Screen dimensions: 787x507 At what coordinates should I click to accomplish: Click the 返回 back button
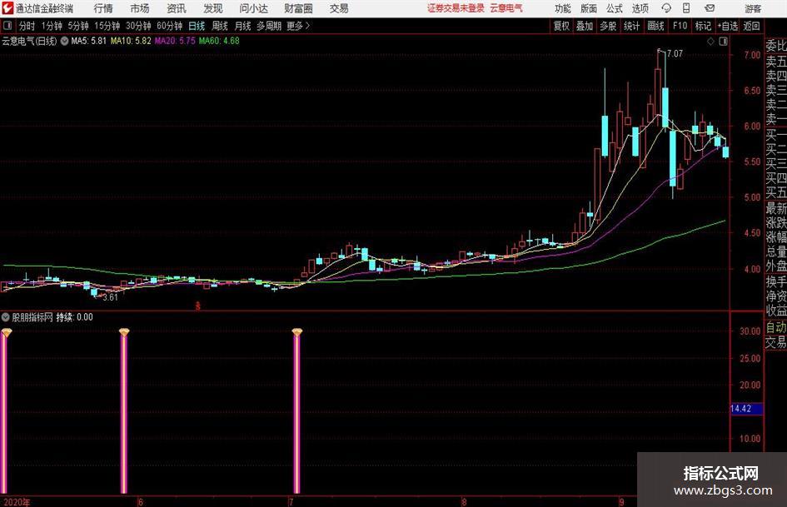[751, 26]
